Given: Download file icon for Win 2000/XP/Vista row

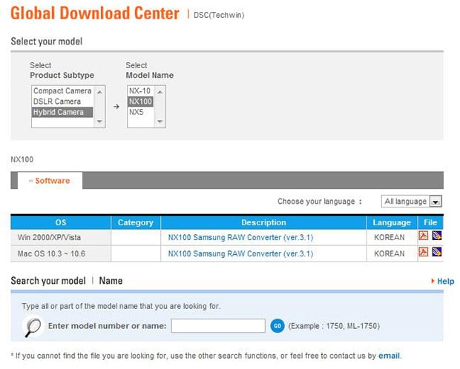Looking at the screenshot, I should tap(436, 236).
